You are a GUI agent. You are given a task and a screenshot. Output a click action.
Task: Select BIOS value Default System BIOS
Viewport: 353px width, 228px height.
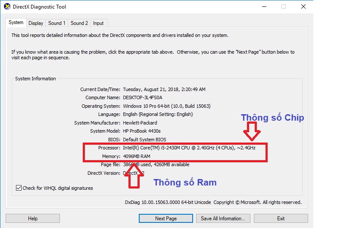(144, 140)
